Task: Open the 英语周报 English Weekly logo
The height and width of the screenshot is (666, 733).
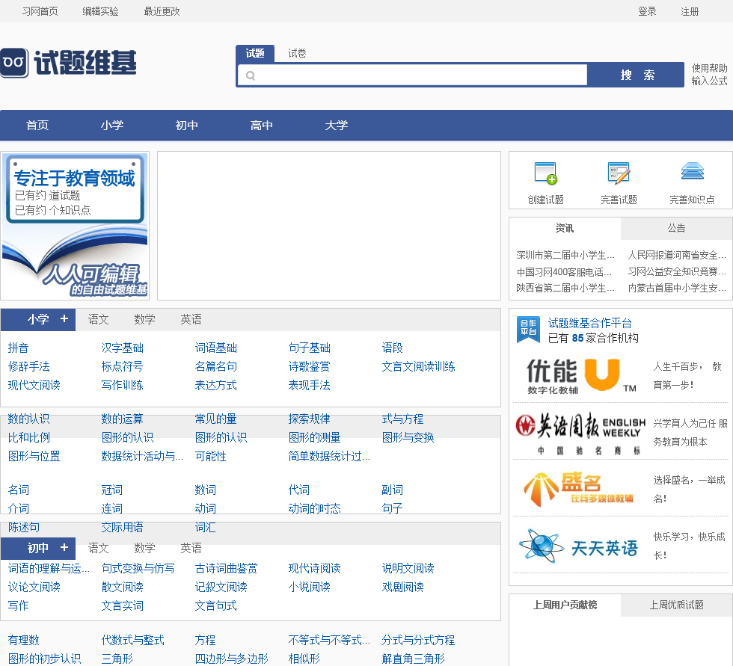Action: [x=580, y=433]
